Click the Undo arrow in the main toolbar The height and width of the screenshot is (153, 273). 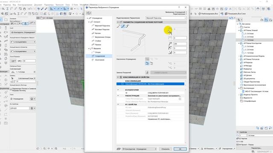(30, 8)
